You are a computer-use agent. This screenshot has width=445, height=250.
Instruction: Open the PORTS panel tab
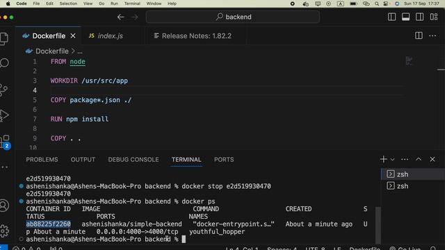(x=224, y=160)
